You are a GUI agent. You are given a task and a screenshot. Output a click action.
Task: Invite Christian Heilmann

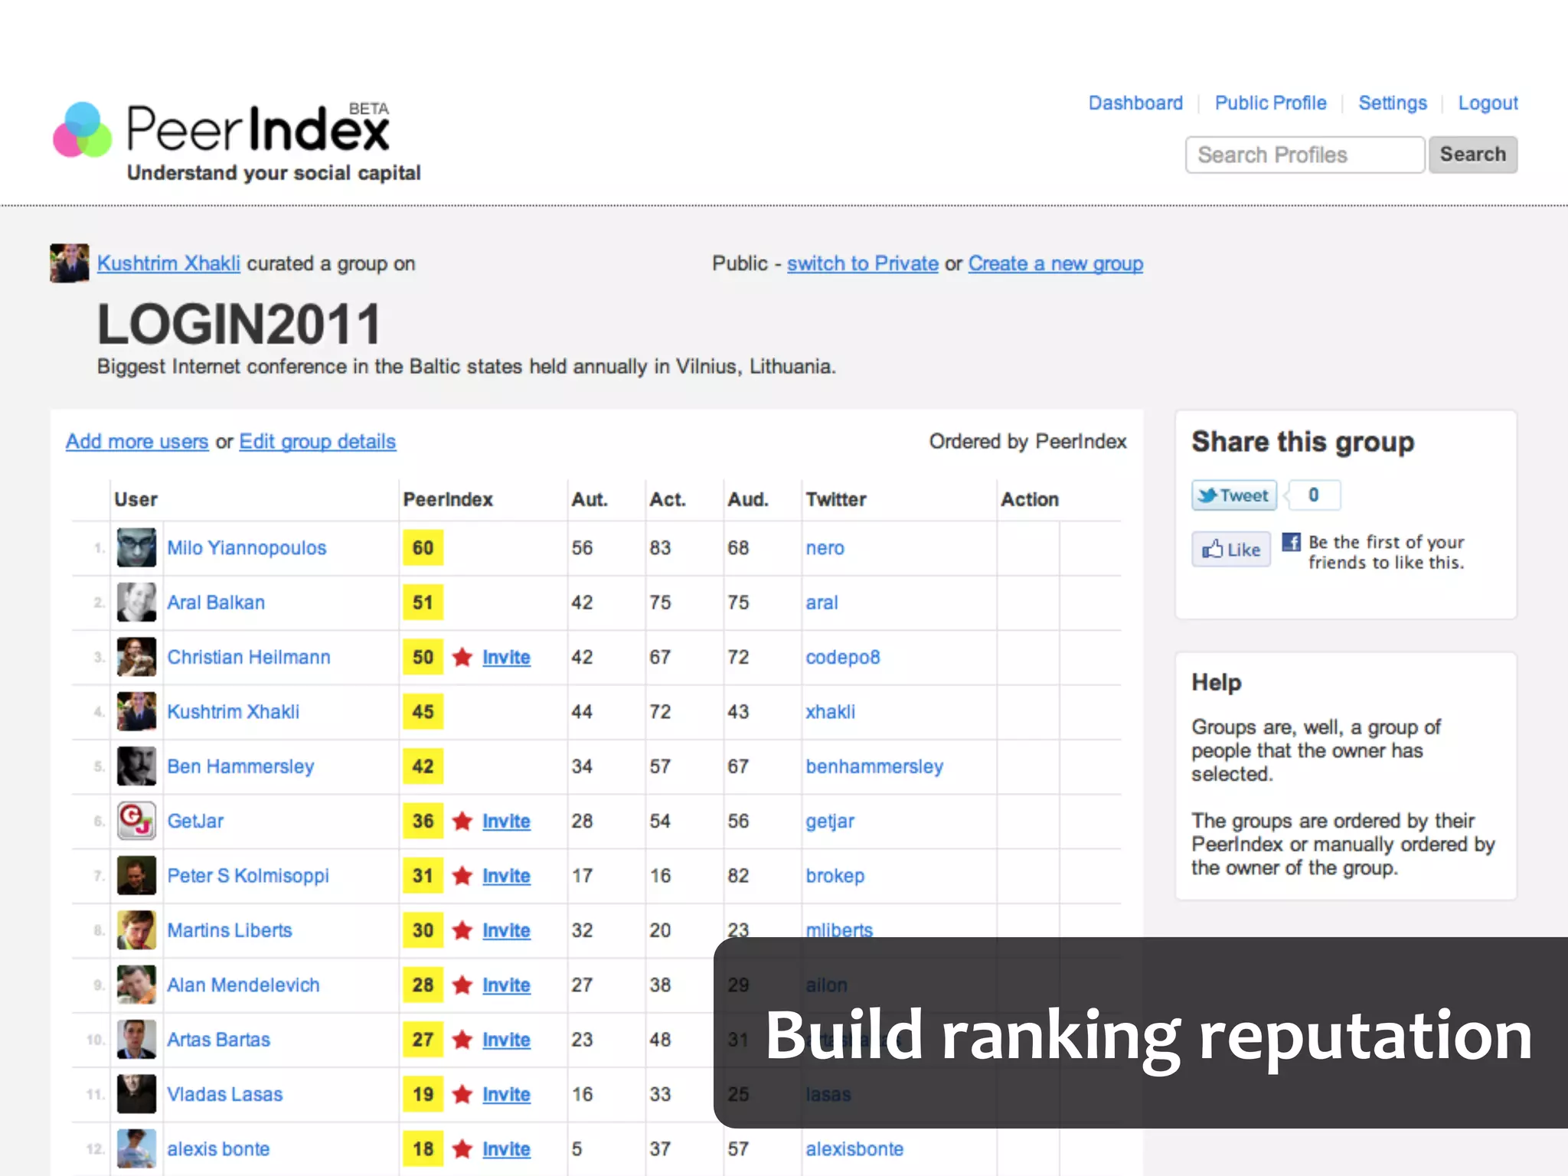(x=506, y=658)
